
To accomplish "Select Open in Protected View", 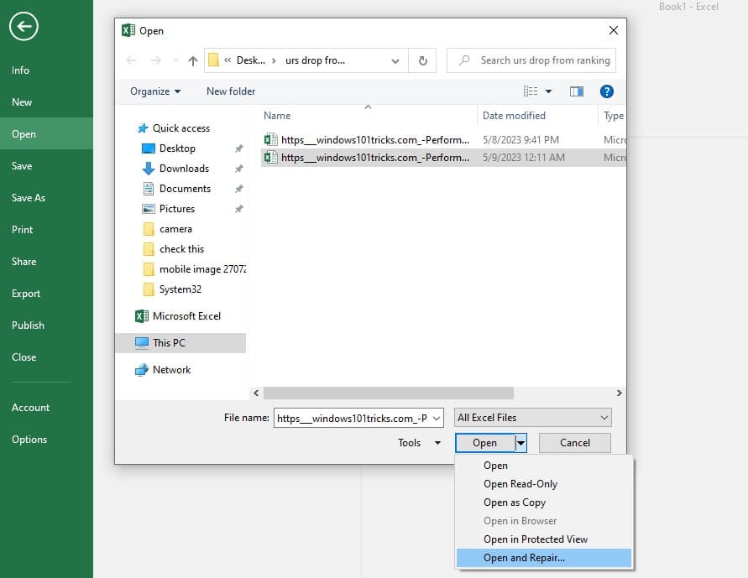I will 535,539.
